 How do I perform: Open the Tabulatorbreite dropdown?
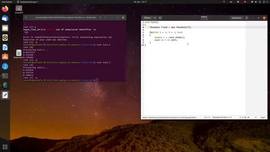coord(222,117)
